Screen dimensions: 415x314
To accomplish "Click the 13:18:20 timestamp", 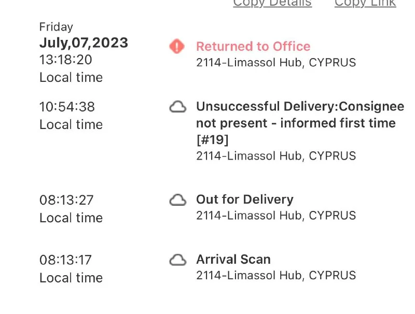I will click(66, 60).
